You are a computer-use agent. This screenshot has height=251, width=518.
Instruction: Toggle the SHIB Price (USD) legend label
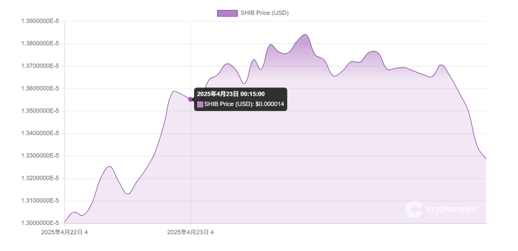(x=264, y=13)
